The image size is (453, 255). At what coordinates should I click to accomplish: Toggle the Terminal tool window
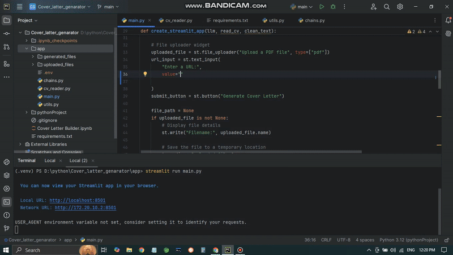click(x=7, y=201)
